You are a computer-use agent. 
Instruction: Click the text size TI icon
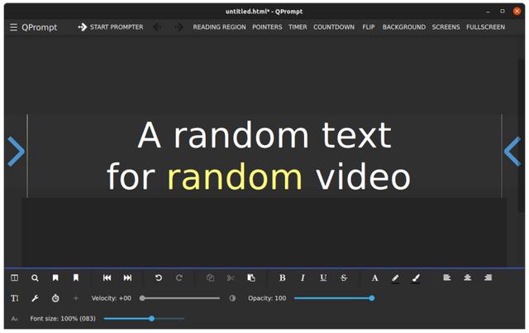pyautogui.click(x=15, y=298)
